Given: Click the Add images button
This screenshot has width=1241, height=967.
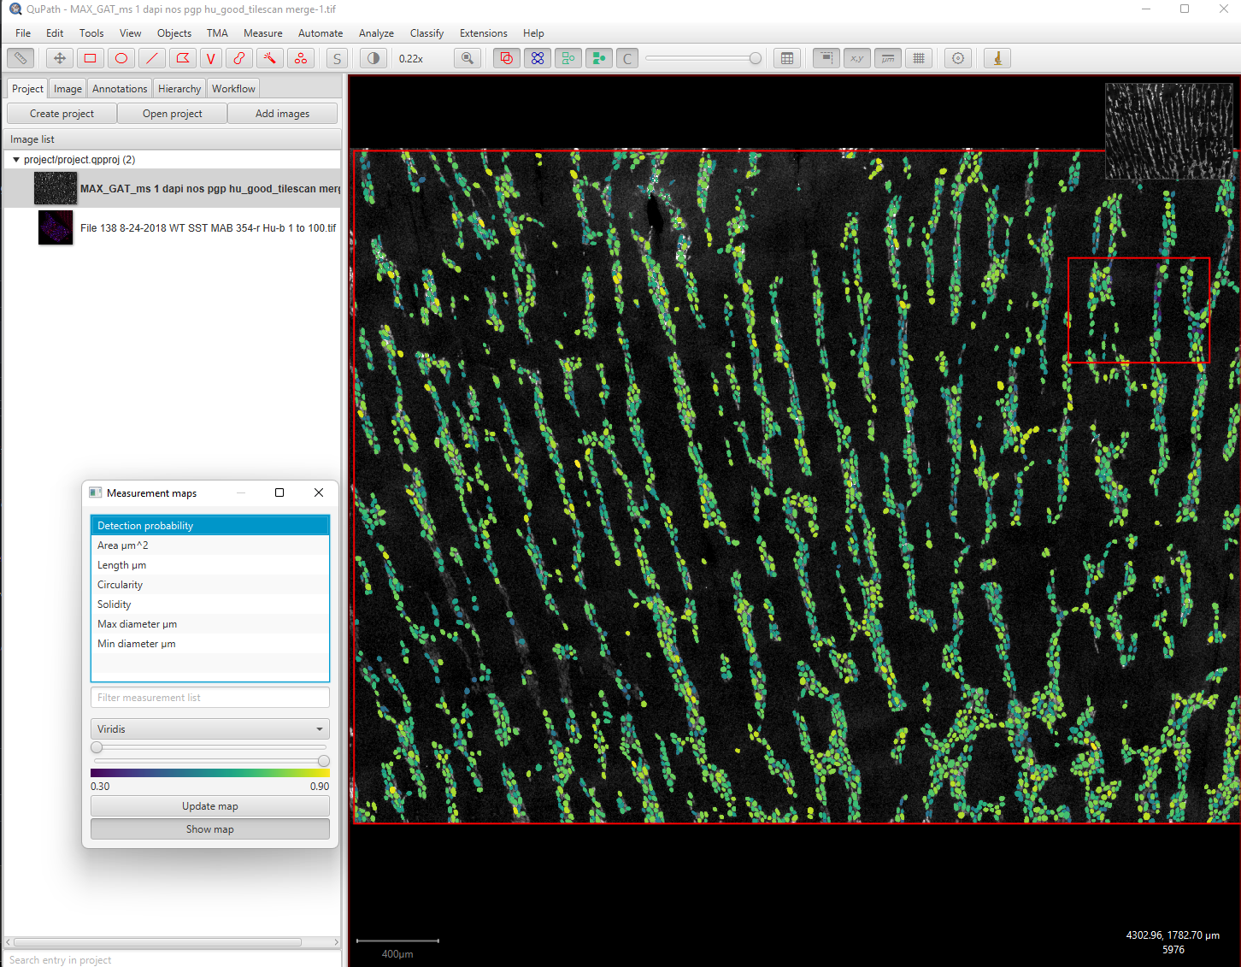Looking at the screenshot, I should [x=282, y=114].
